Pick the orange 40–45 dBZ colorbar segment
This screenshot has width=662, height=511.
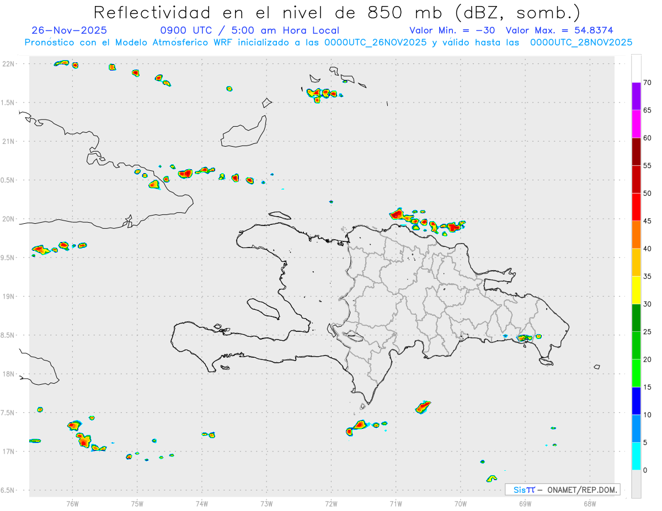[636, 234]
